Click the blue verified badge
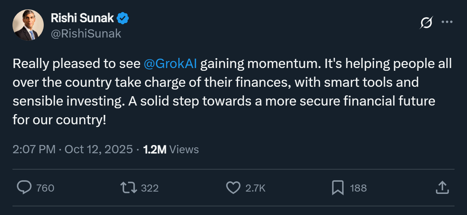This screenshot has width=467, height=215. click(x=123, y=18)
